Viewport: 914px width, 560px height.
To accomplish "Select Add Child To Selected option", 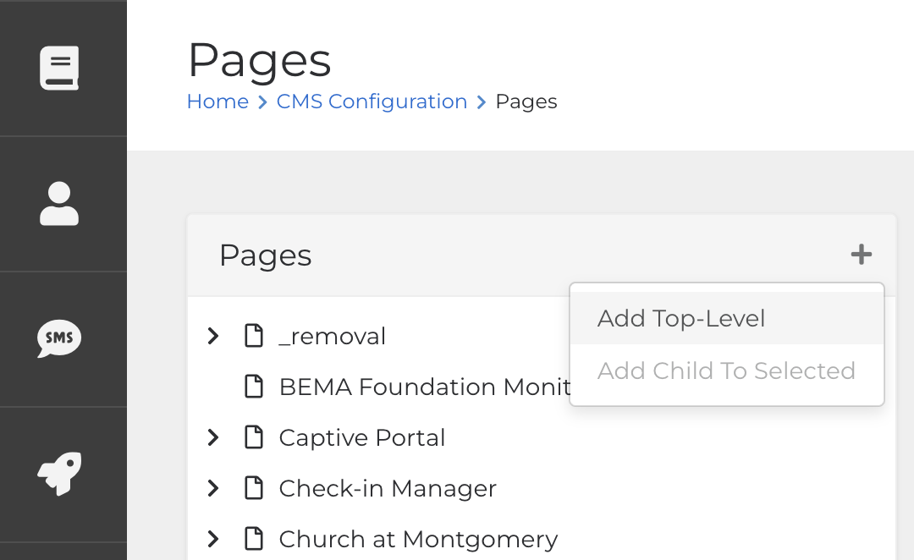I will click(726, 371).
